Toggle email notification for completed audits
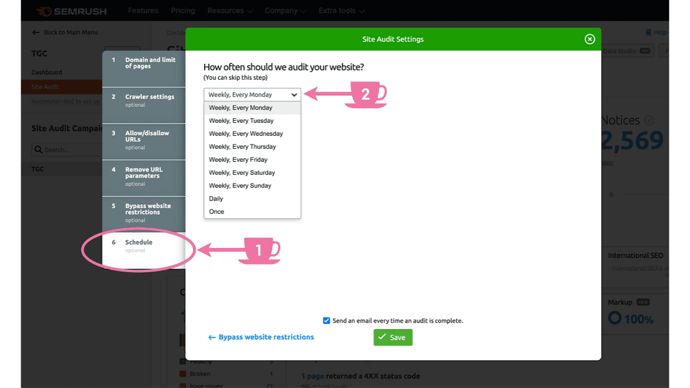Viewport: 690px width, 388px height. click(327, 320)
